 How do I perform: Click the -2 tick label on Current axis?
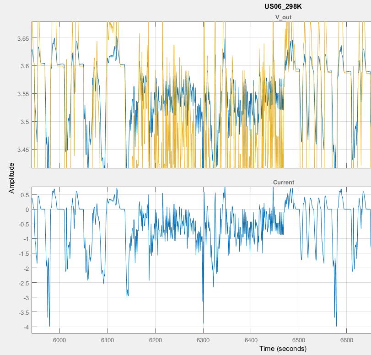(x=26, y=269)
